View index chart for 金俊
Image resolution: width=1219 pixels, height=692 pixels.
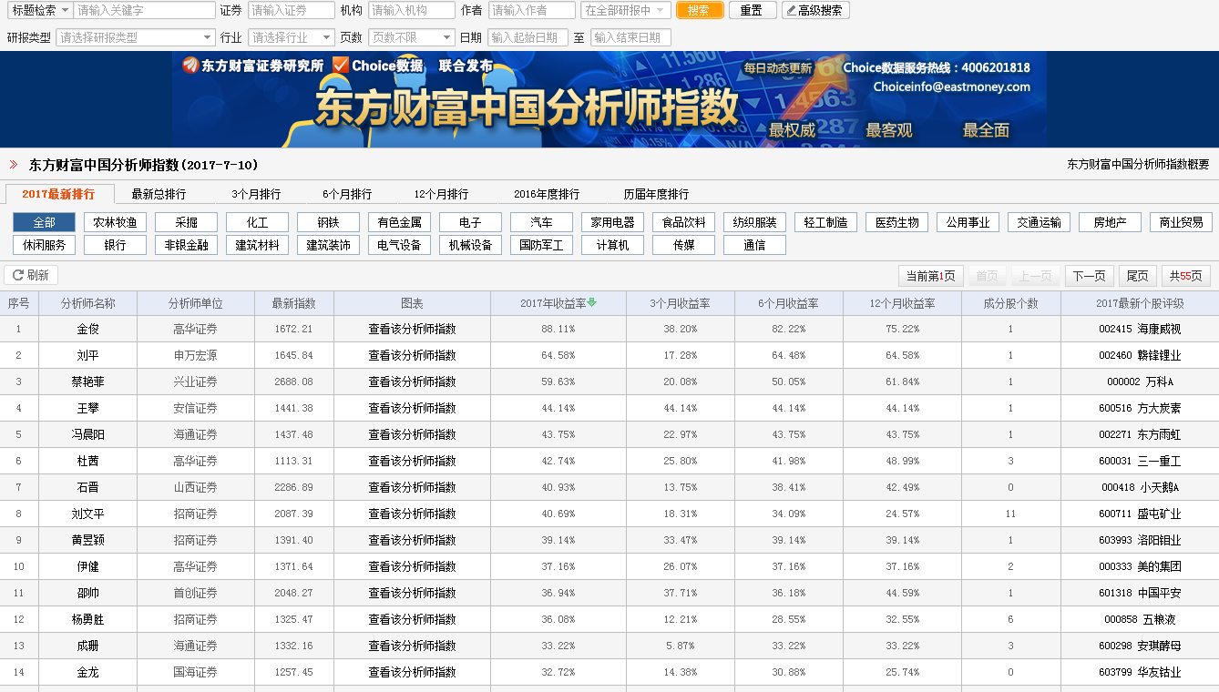click(412, 329)
